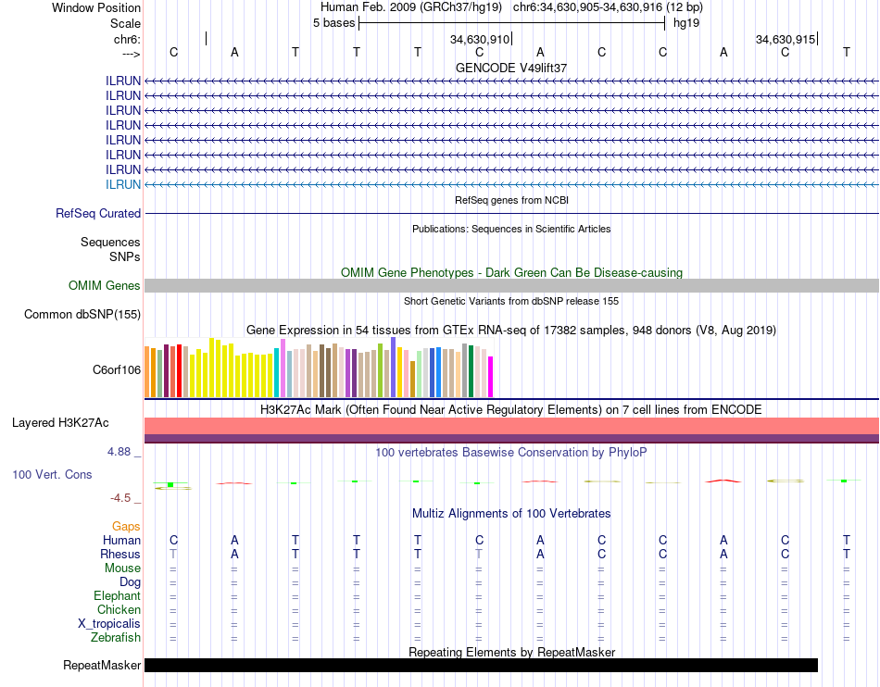Select the Scale track label
880x687 pixels.
125,23
